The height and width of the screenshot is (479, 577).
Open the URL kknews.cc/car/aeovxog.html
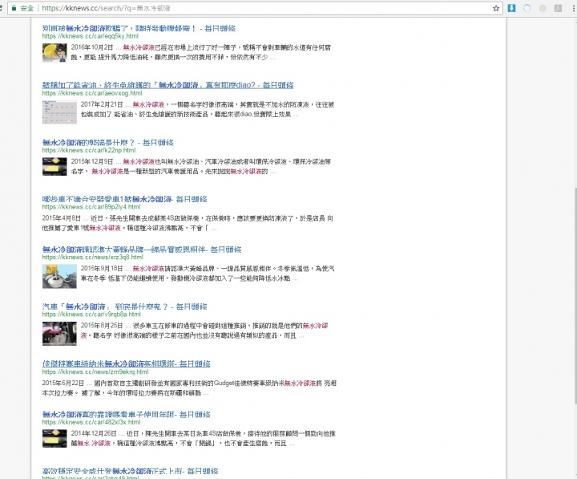click(x=92, y=93)
